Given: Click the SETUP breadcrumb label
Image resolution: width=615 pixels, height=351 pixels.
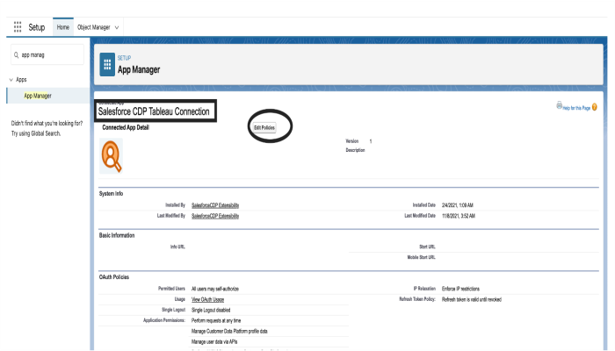Looking at the screenshot, I should (x=124, y=58).
